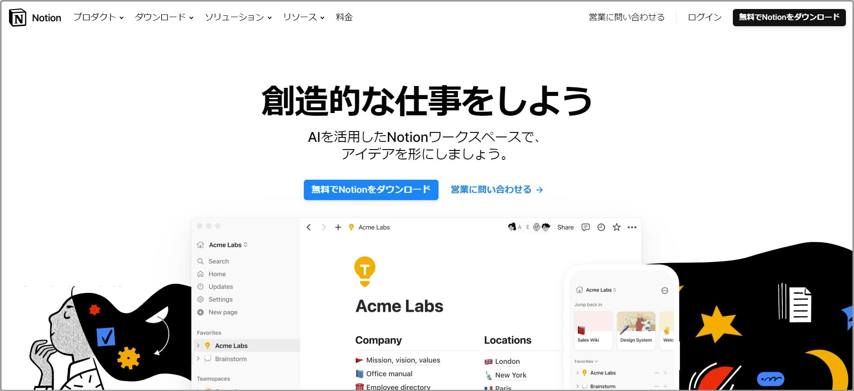Click the back arrow in mockup toolbar

(x=309, y=227)
